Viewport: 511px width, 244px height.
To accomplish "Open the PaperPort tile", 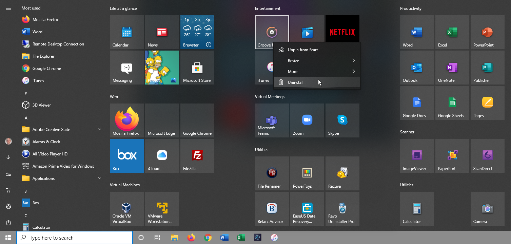I will 452,156.
